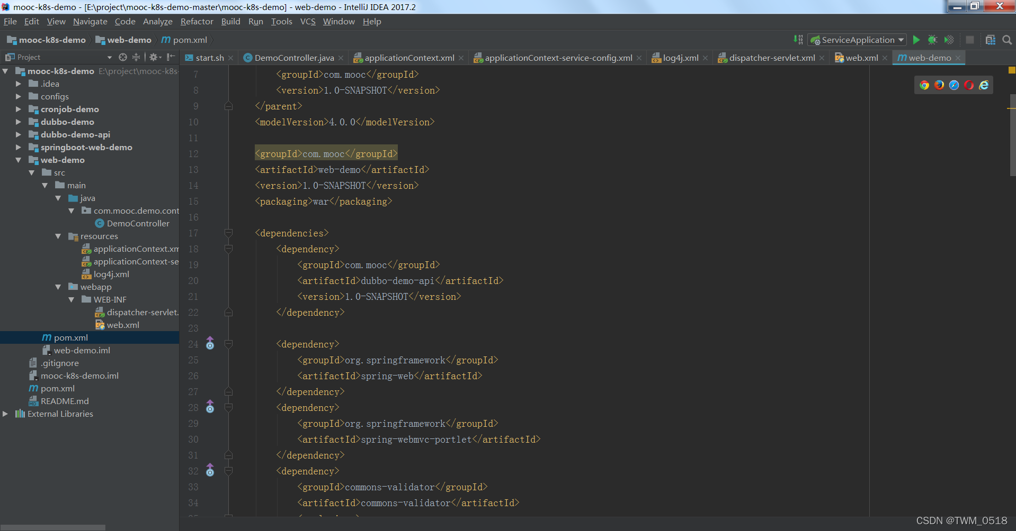Open in Firefox browser icon

[x=939, y=85]
